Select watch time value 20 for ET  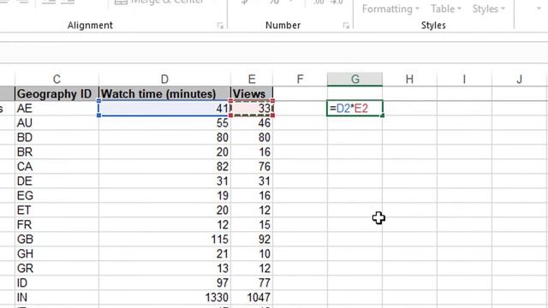coord(164,210)
